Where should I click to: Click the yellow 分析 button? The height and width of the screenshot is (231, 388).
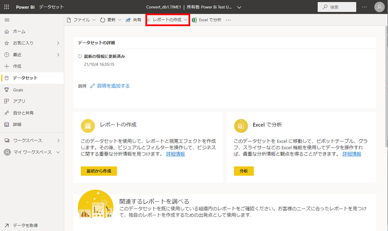click(243, 171)
